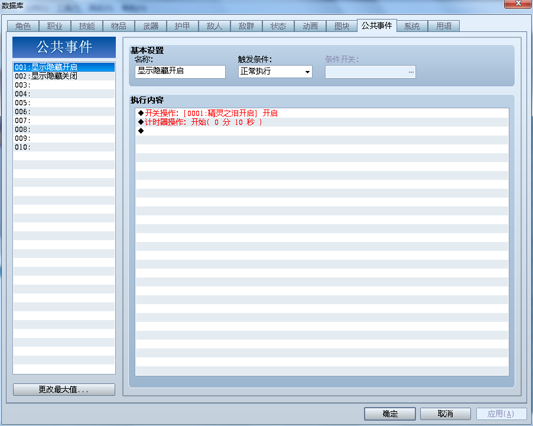Go to the 技能 tab
Image resolution: width=533 pixels, height=426 pixels.
[87, 26]
